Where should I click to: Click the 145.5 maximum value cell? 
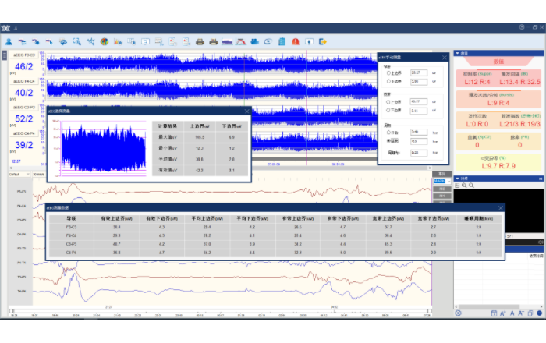click(200, 137)
